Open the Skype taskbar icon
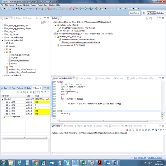The image size is (166, 166). [67, 163]
